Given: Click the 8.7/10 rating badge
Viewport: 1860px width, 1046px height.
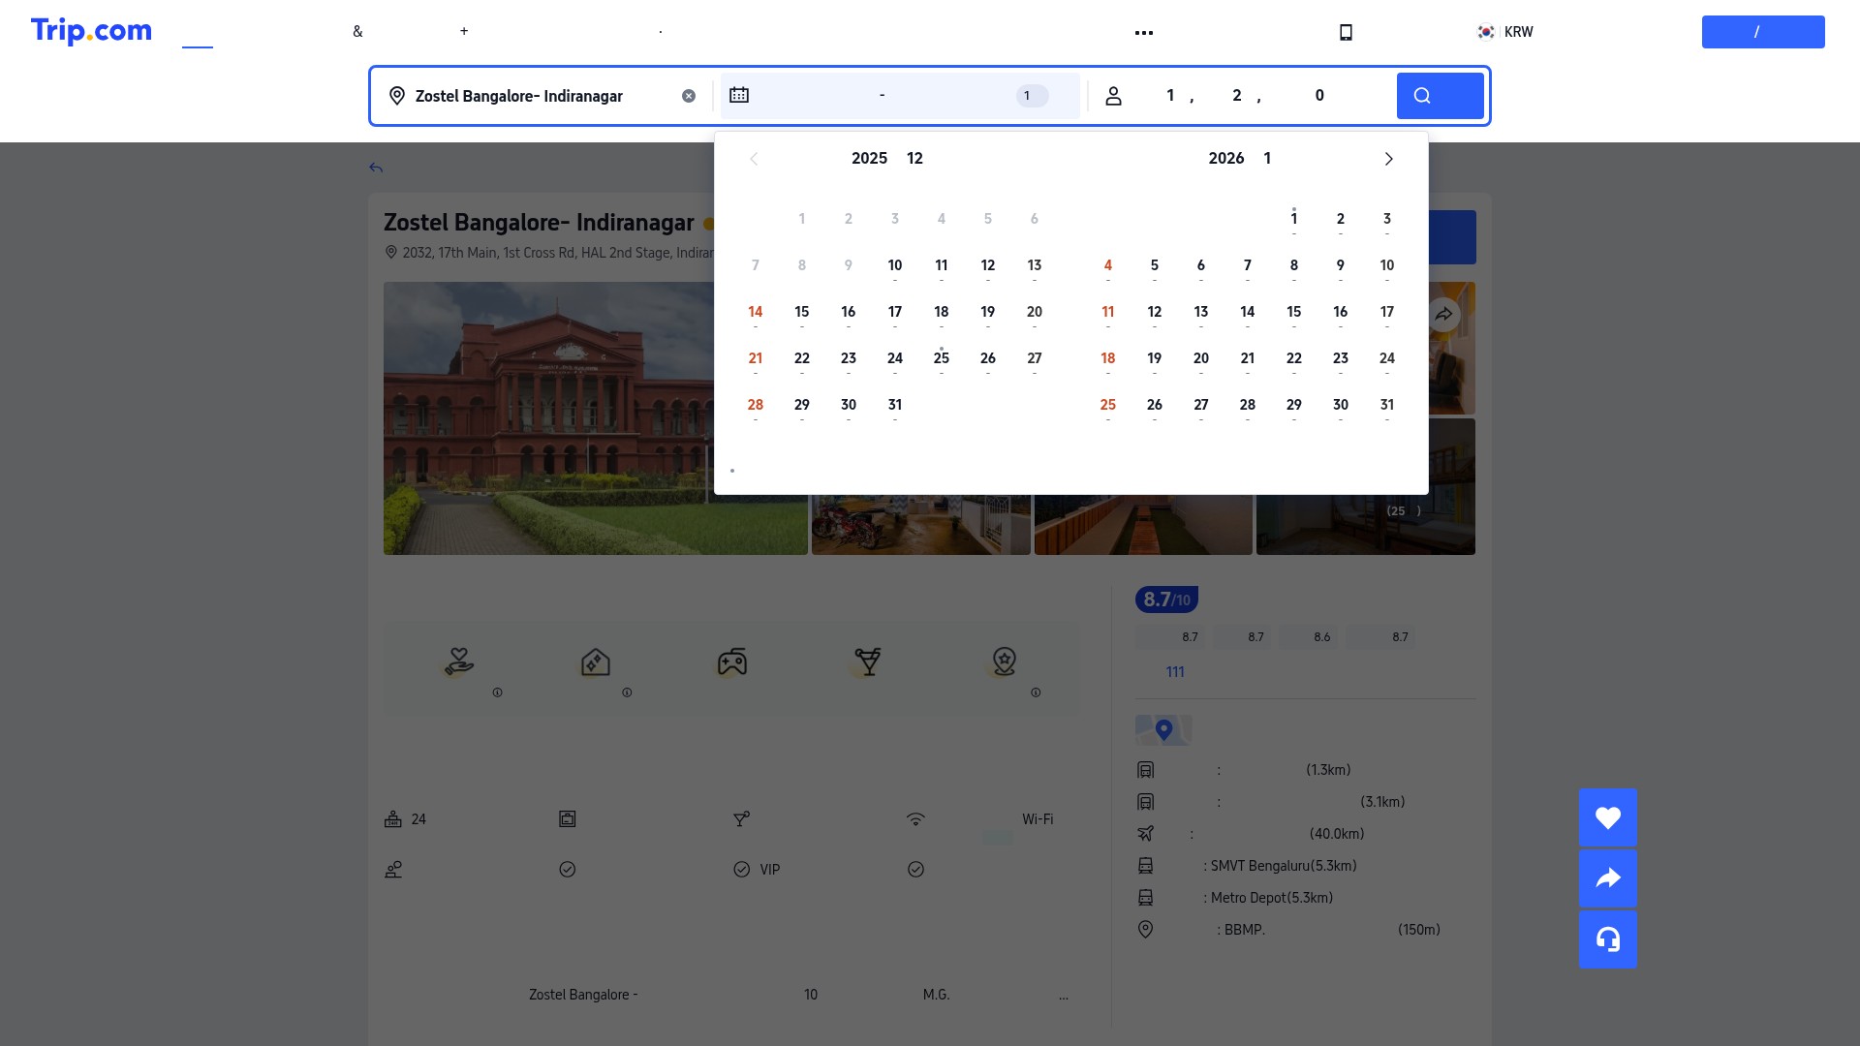Looking at the screenshot, I should point(1166,600).
